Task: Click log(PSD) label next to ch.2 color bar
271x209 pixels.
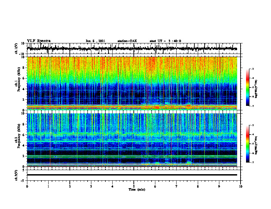Action: [256, 145]
